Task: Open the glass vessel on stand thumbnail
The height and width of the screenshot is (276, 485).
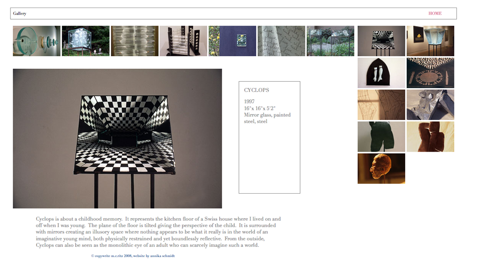Action: 430,41
